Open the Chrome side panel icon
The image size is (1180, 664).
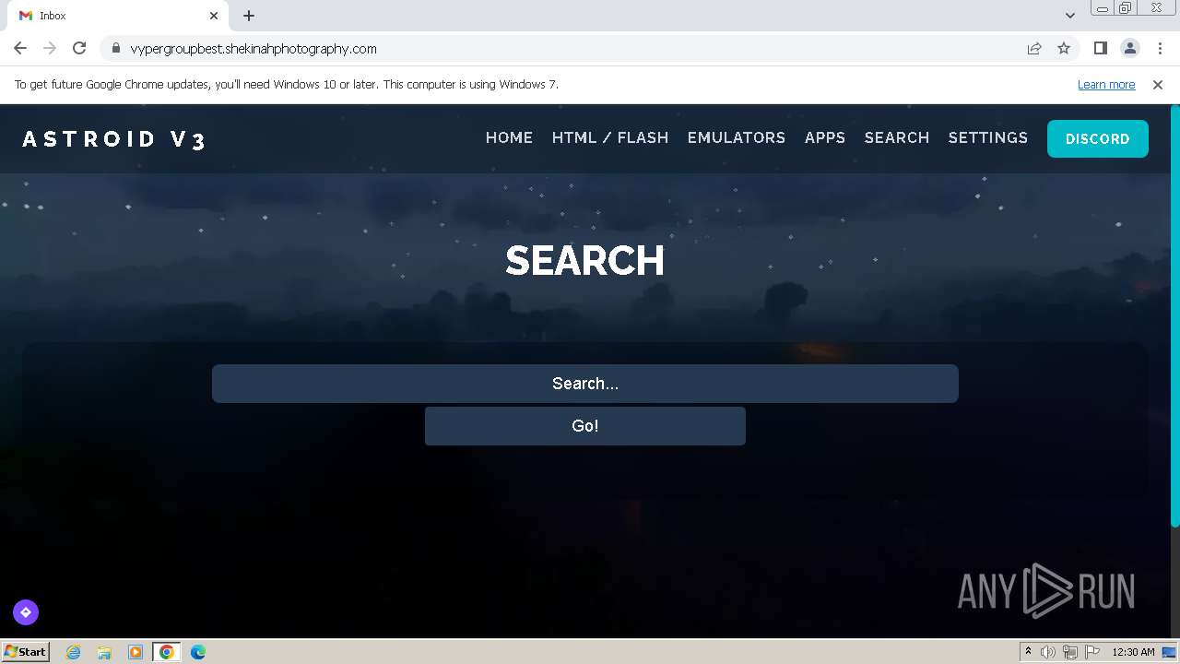[1100, 48]
